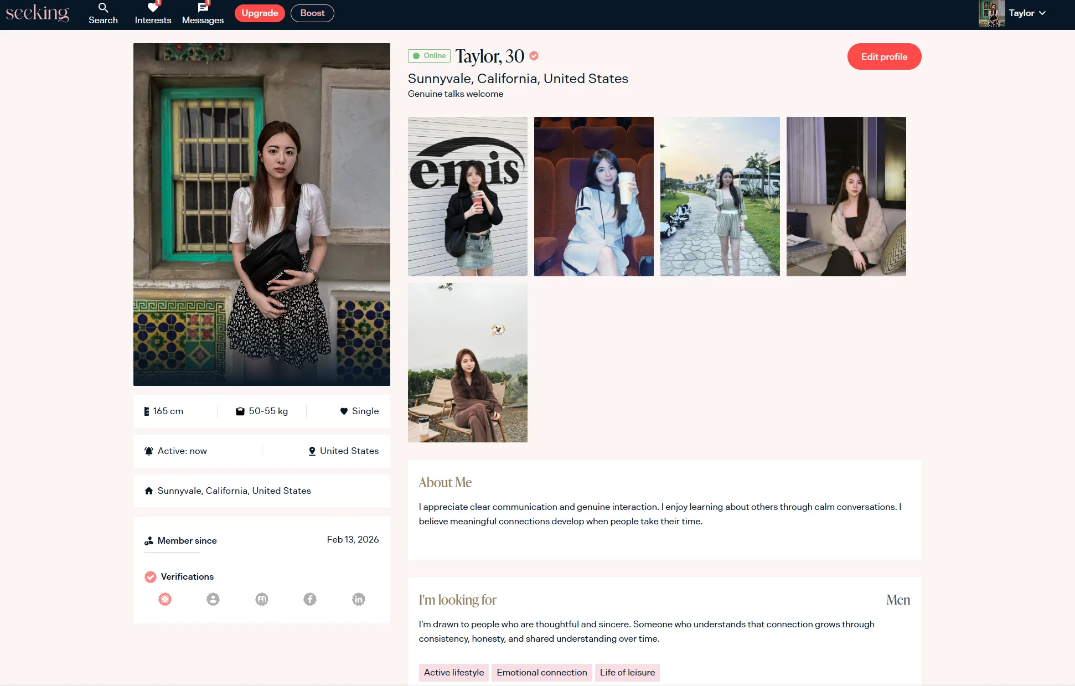This screenshot has height=686, width=1075.
Task: Select the Active lifestyle tag
Action: (453, 672)
